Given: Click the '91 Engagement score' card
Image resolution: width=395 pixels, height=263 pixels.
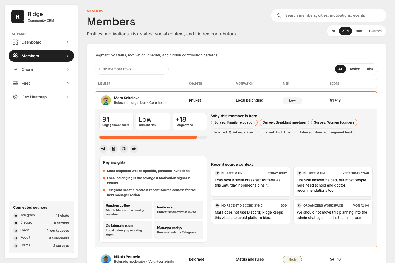Looking at the screenshot, I should [x=116, y=122].
